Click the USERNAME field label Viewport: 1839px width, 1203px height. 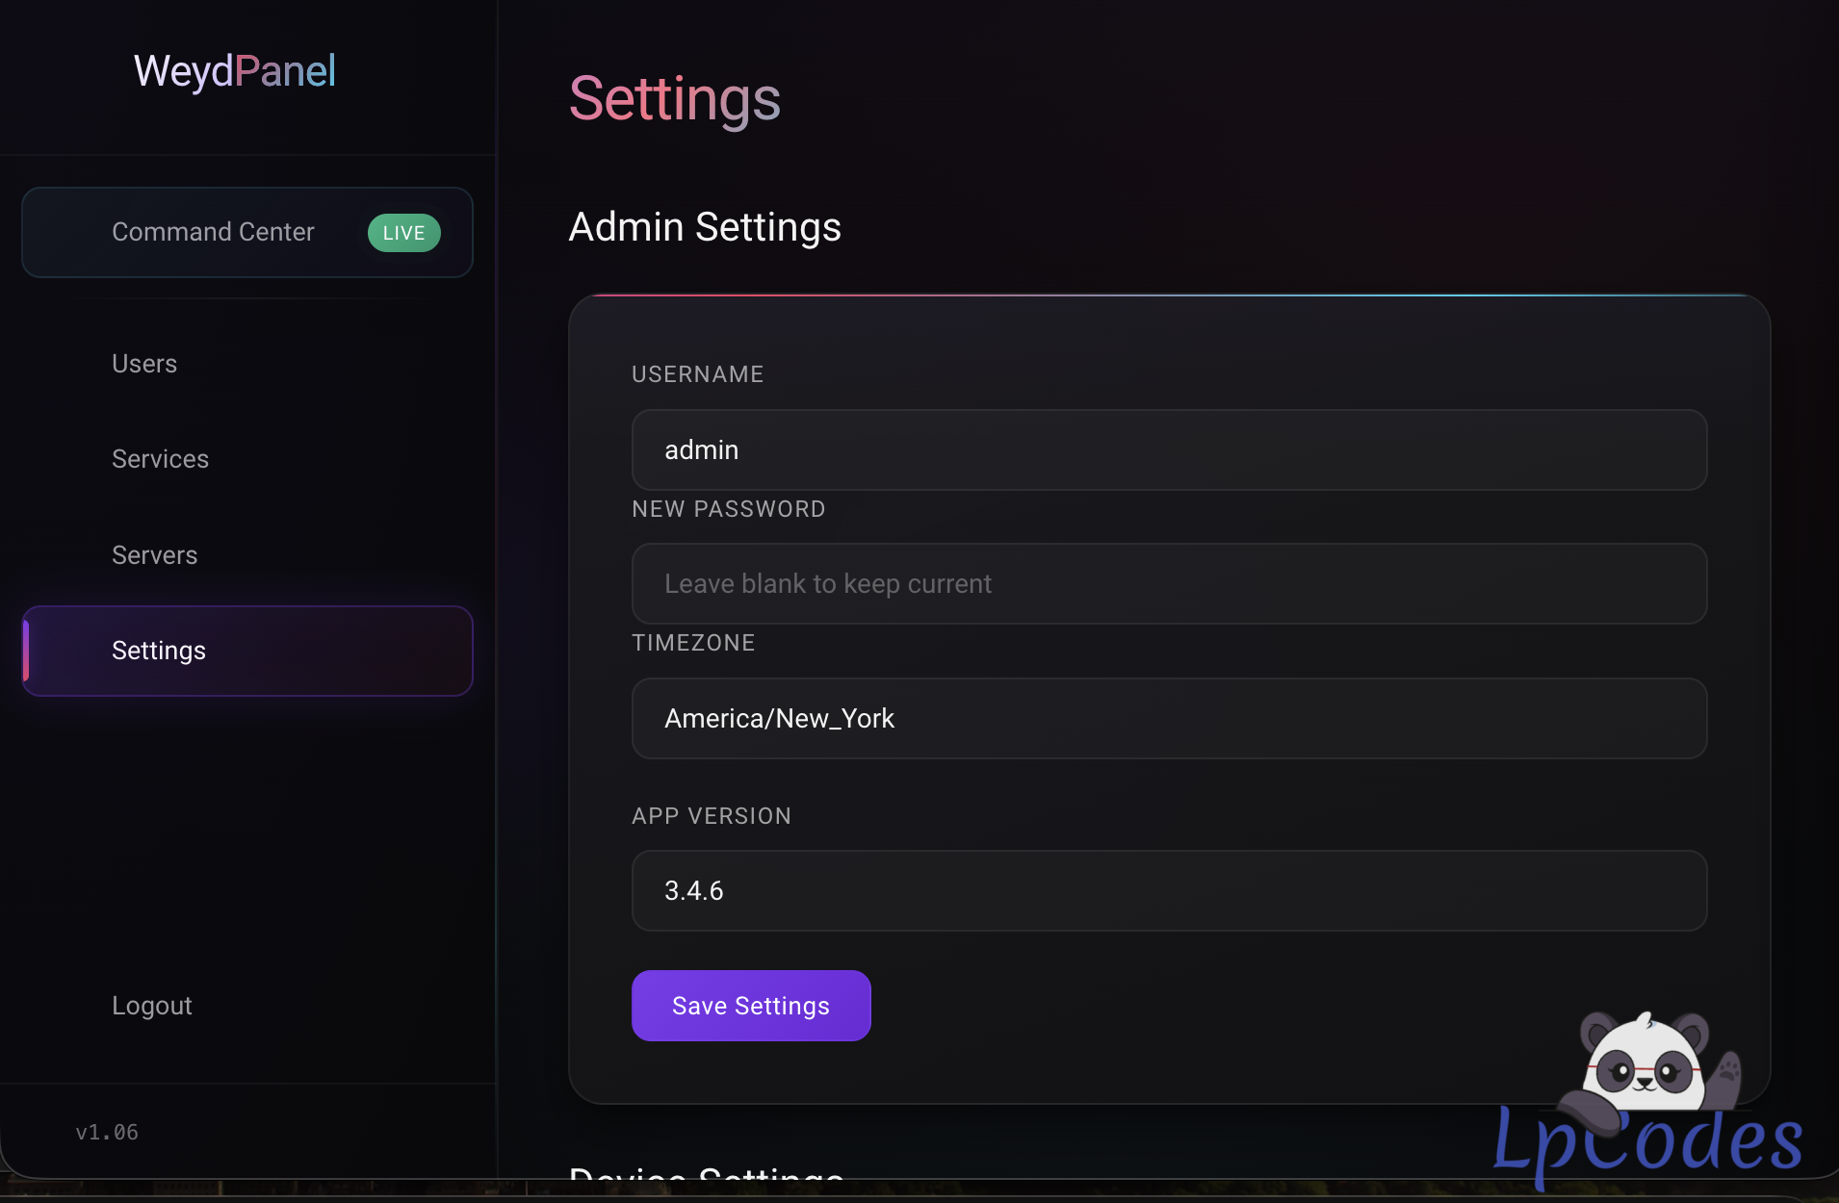click(697, 374)
